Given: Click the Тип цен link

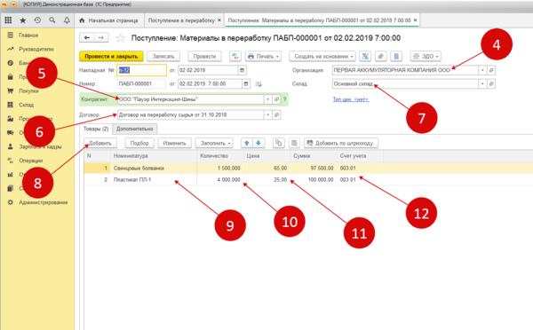Looking at the screenshot, I should (x=351, y=99).
